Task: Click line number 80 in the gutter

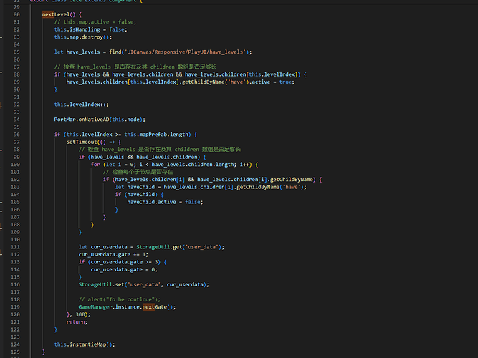Action: point(16,14)
